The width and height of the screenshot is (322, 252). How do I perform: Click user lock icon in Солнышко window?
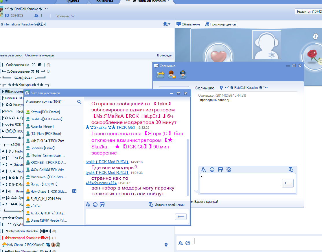[172, 75]
